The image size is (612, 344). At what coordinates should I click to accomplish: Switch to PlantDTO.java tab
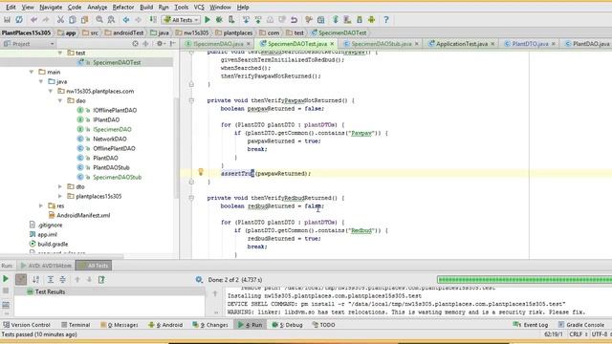[x=530, y=44]
